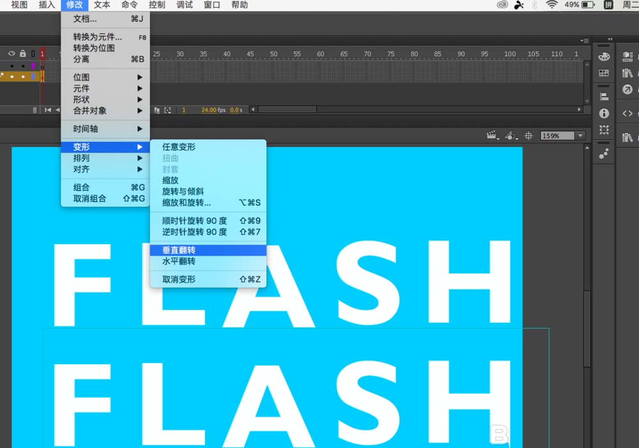Click the timeline horizontal scrollbar thumb
Image resolution: width=639 pixels, height=448 pixels.
pos(288,109)
